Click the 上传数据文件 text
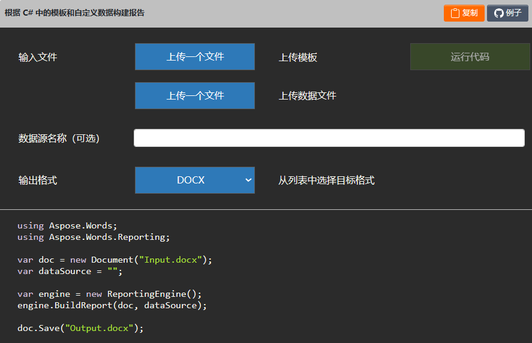 pos(308,96)
